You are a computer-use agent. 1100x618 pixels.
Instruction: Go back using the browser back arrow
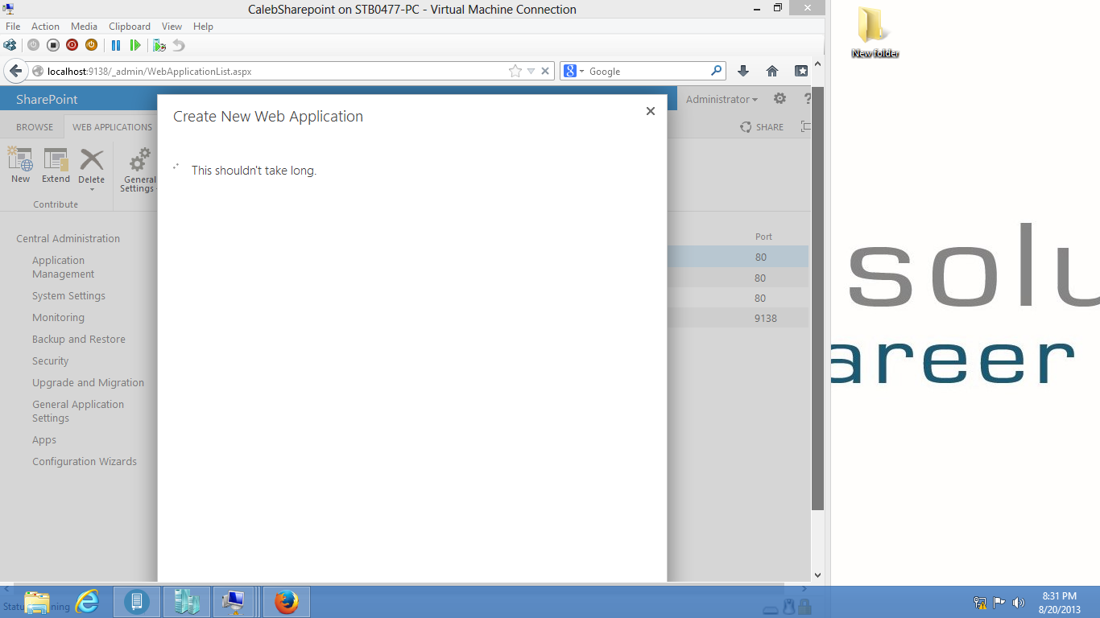tap(15, 71)
